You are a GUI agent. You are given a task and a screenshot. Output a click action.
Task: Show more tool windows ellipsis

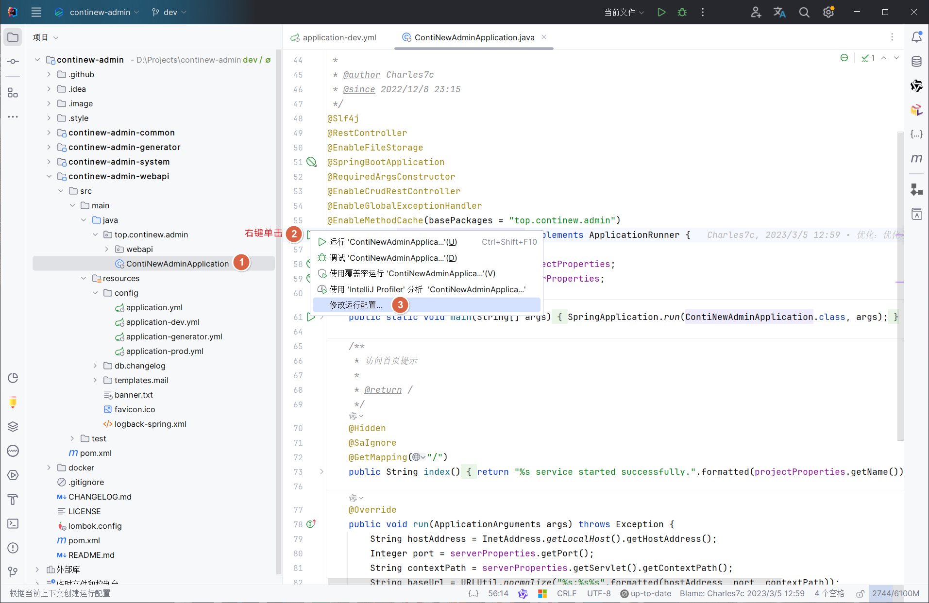pyautogui.click(x=13, y=117)
